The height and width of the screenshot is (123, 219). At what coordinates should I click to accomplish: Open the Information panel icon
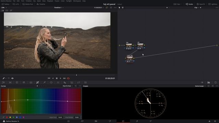click(216, 82)
